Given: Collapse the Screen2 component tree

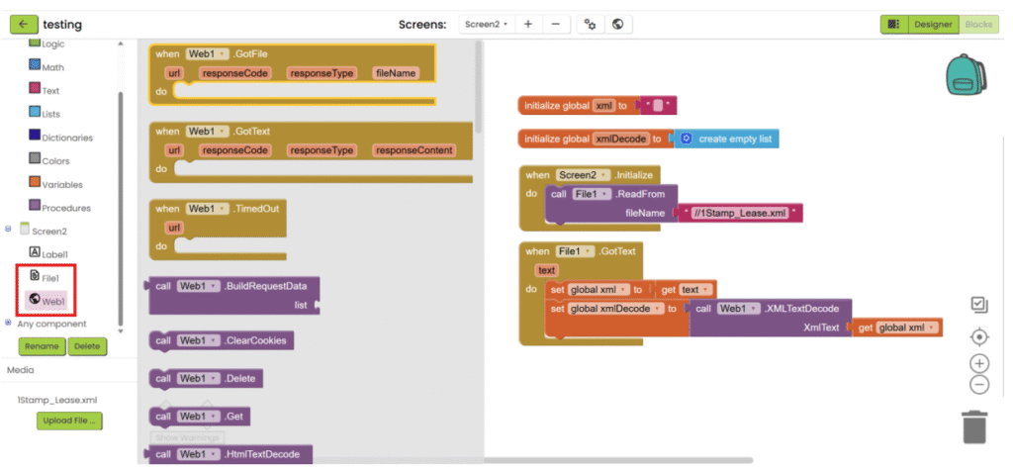Looking at the screenshot, I should (x=9, y=230).
